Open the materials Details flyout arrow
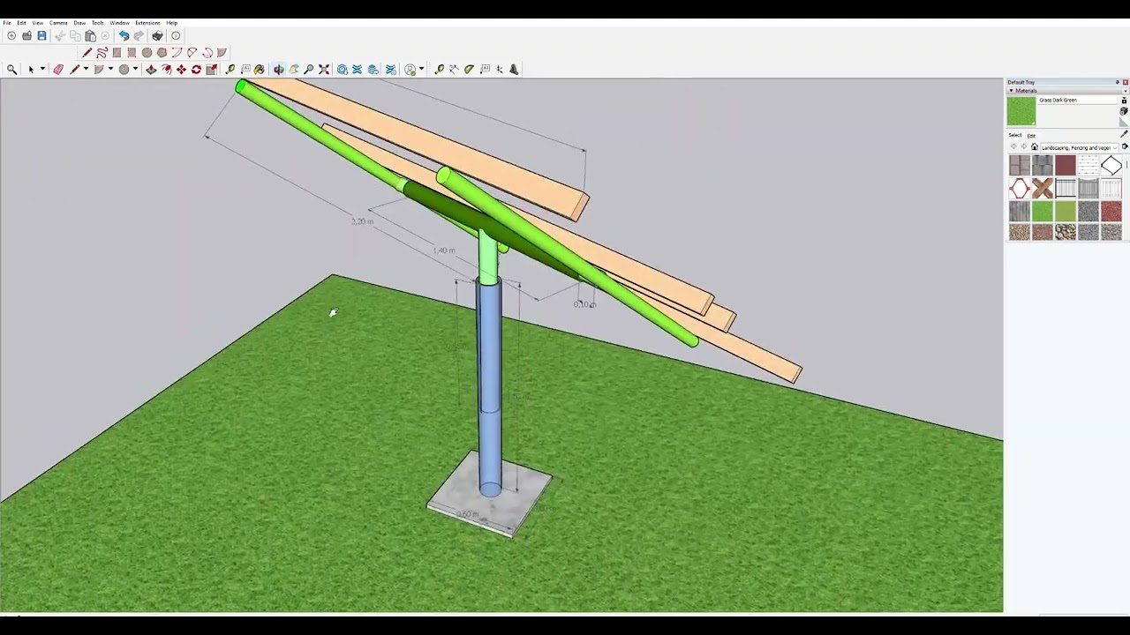 (1125, 146)
